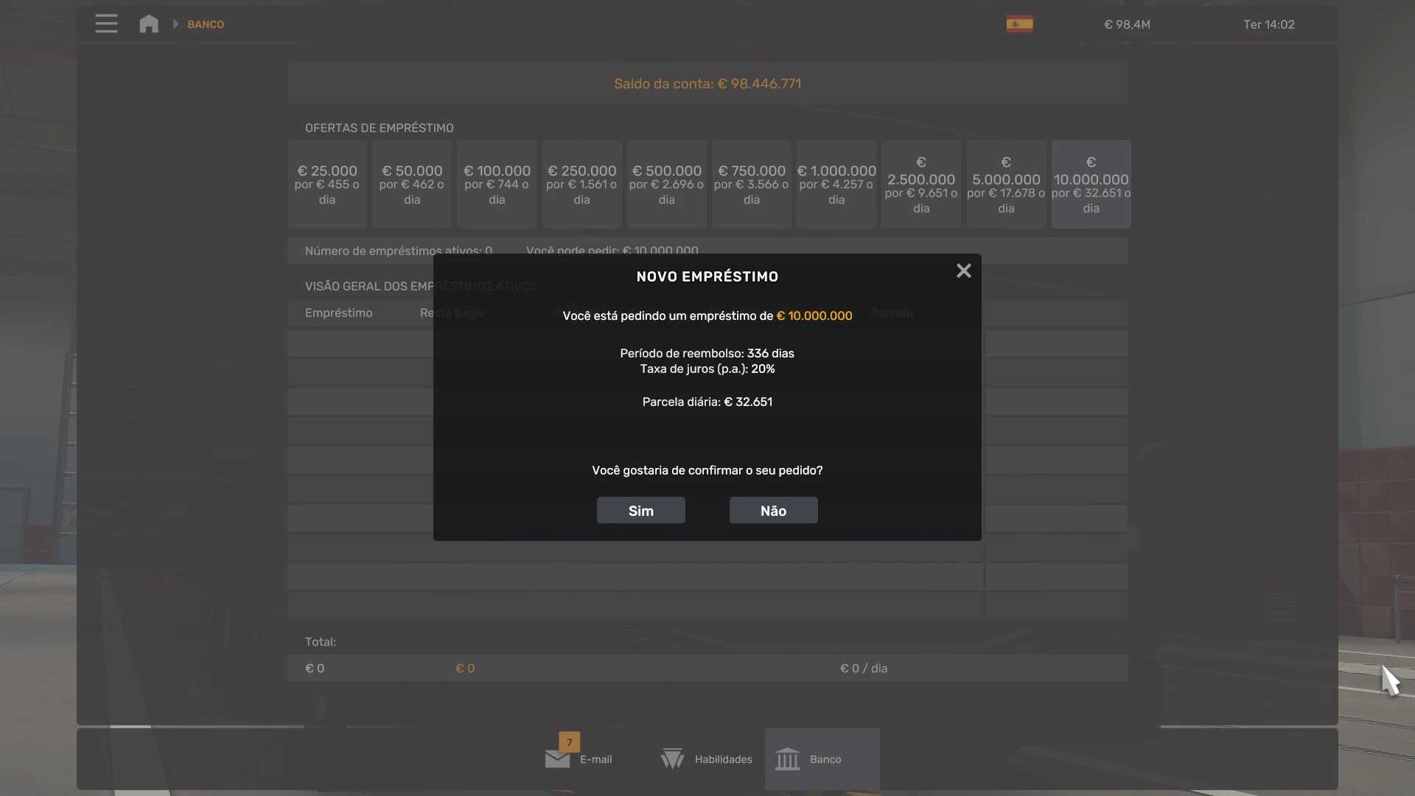Choose the € 100.000 loan offer

click(497, 184)
